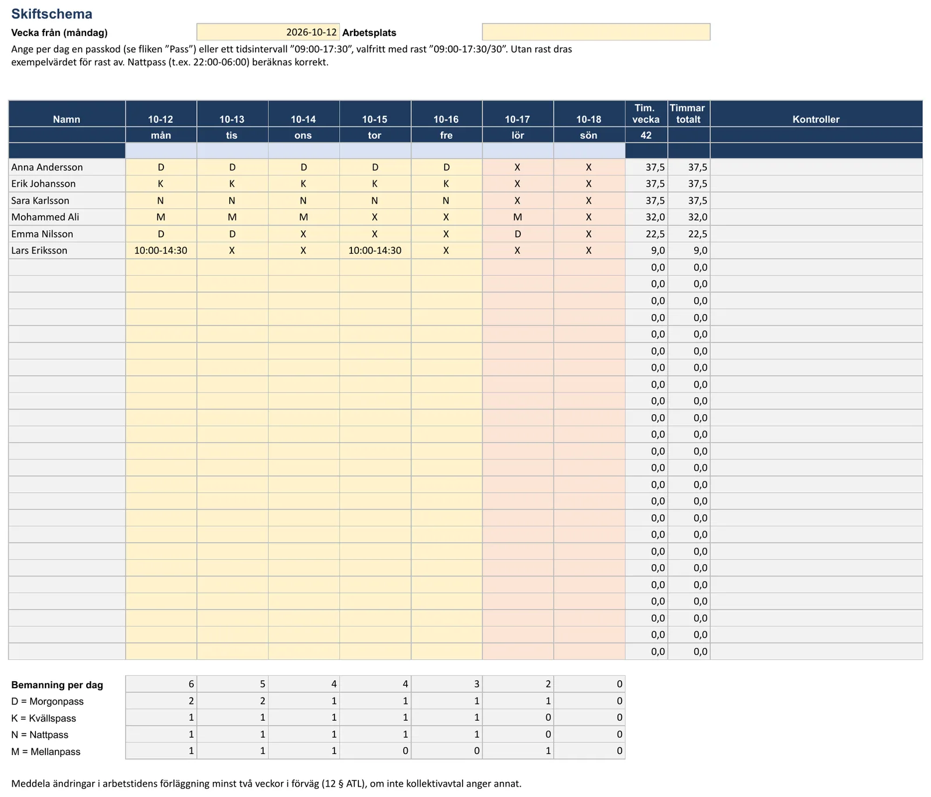931x797 pixels.
Task: Click Anna Andersson's Sunday X cell
Action: coord(589,167)
